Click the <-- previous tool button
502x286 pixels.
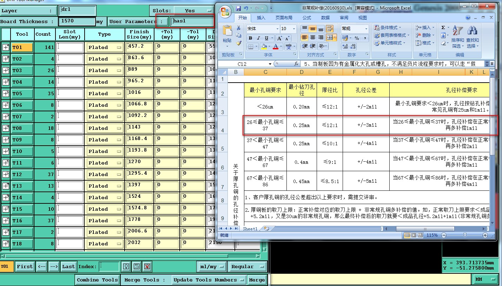(42, 267)
